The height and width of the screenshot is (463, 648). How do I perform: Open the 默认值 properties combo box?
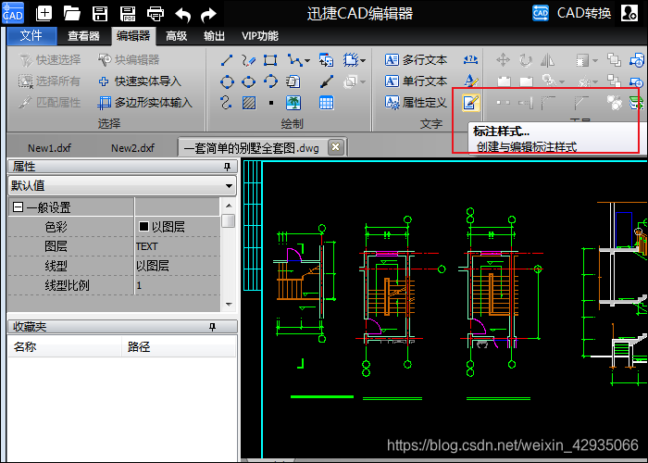[x=122, y=185]
